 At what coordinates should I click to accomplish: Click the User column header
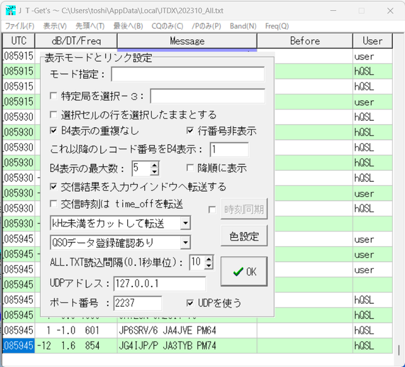(x=373, y=40)
